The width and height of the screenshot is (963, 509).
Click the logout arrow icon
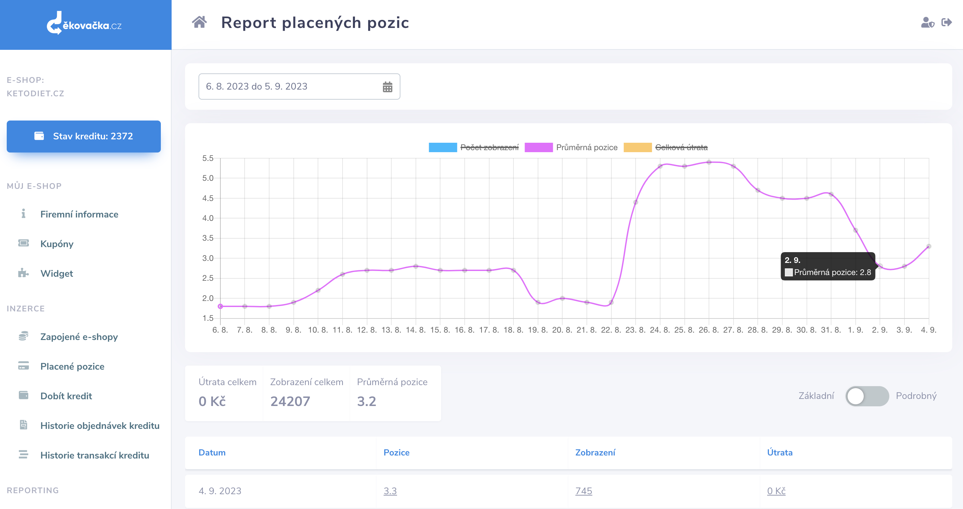click(947, 23)
